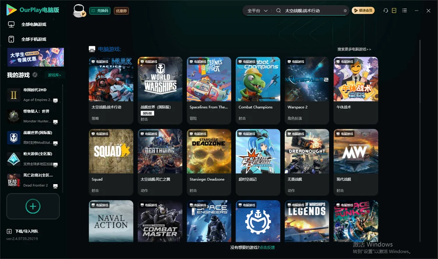Open the Spacelines From The... game card
Image resolution: width=438 pixels, height=259 pixels.
pyautogui.click(x=209, y=91)
